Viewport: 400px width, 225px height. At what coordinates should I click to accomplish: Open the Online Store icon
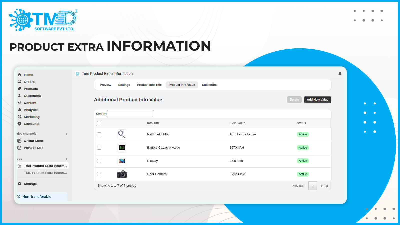click(19, 141)
